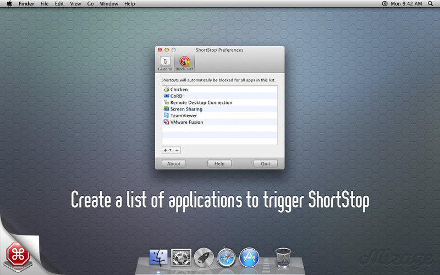Screen dimensions: 440x275
Task: Minimize the ShortStop Preferences window
Action: point(167,50)
